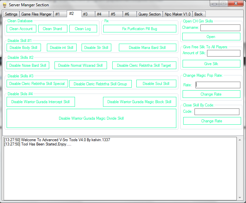The image size is (246, 203).
Task: Click the log scrollbar down arrow
Action: 240,197
